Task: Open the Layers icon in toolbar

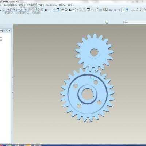Action: [x=101, y=10]
